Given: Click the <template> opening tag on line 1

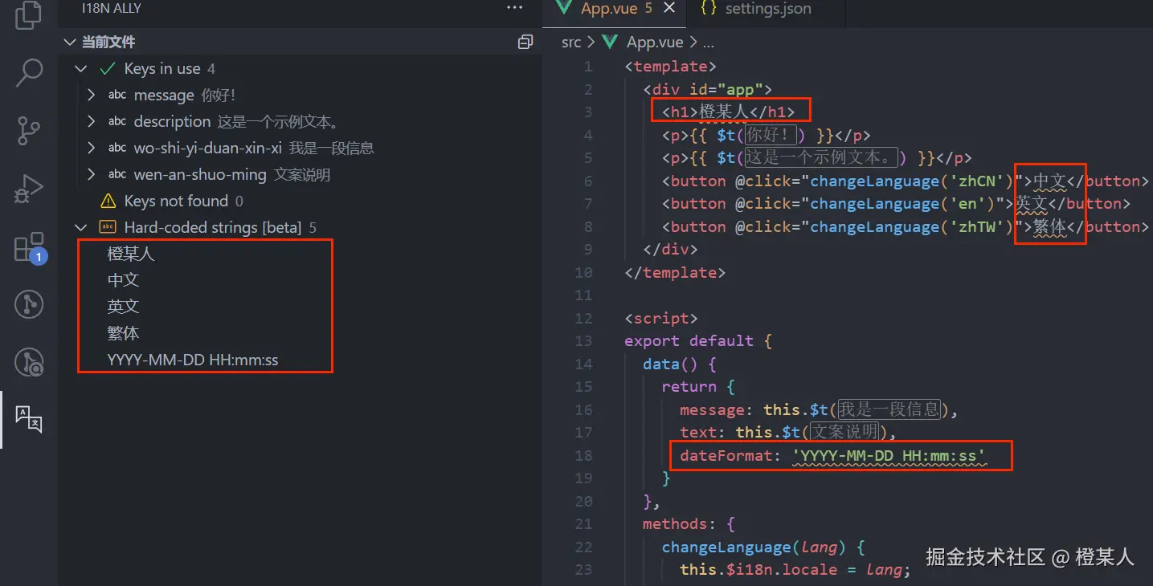Looking at the screenshot, I should pyautogui.click(x=670, y=66).
